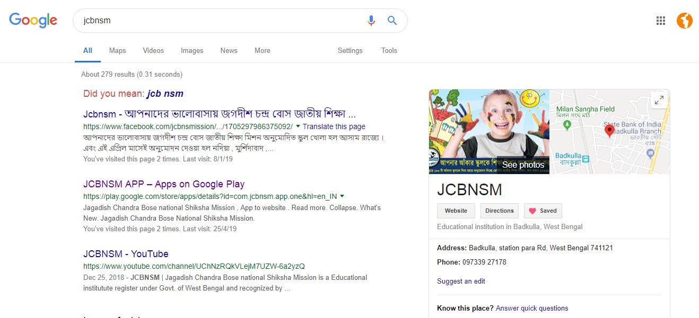Viewport: 699px width, 318px height.
Task: Open JCBNSM APP Google Play result
Action: pos(164,184)
